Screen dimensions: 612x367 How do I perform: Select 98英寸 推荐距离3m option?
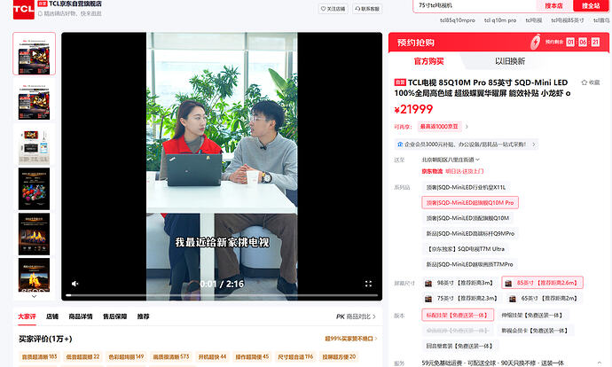coord(459,283)
